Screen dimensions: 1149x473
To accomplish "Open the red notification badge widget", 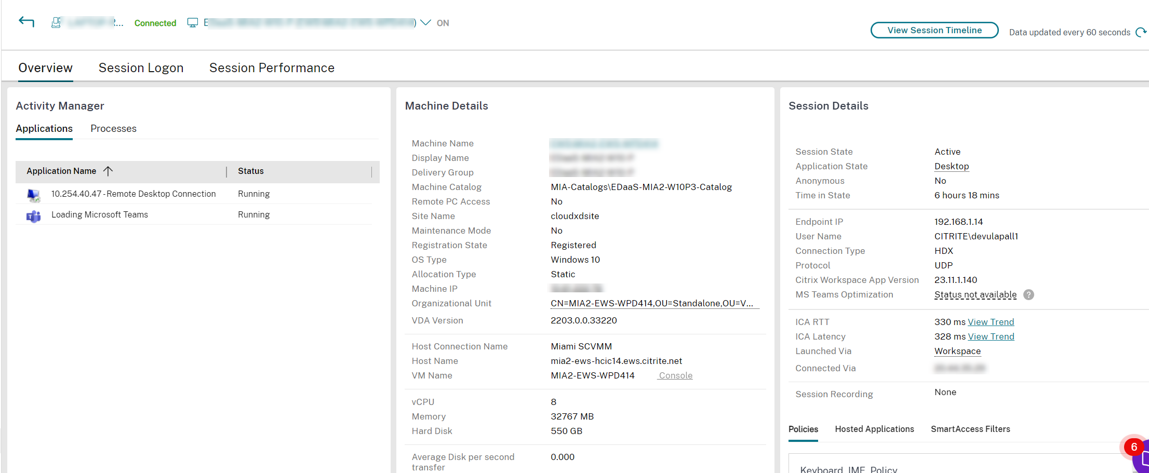I will pyautogui.click(x=1134, y=447).
